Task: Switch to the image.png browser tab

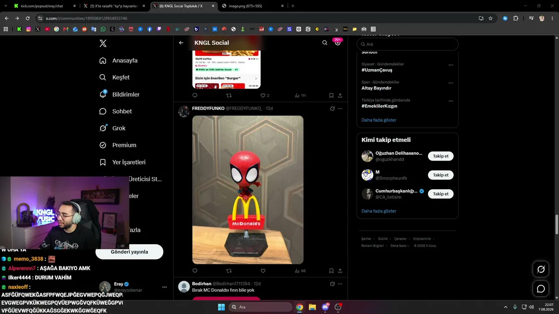Action: pos(253,6)
